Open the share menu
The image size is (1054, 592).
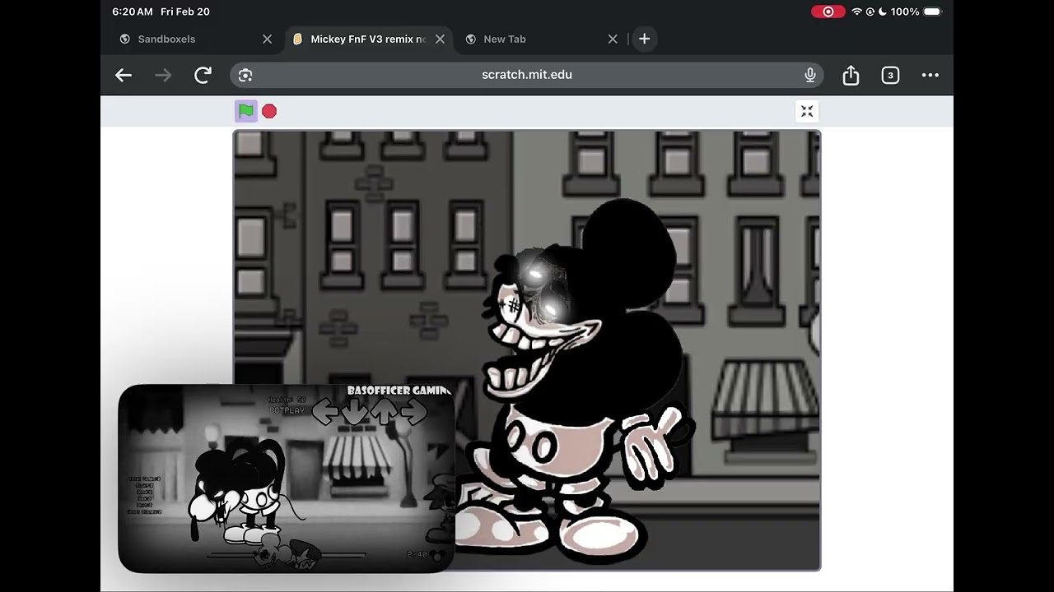(851, 75)
